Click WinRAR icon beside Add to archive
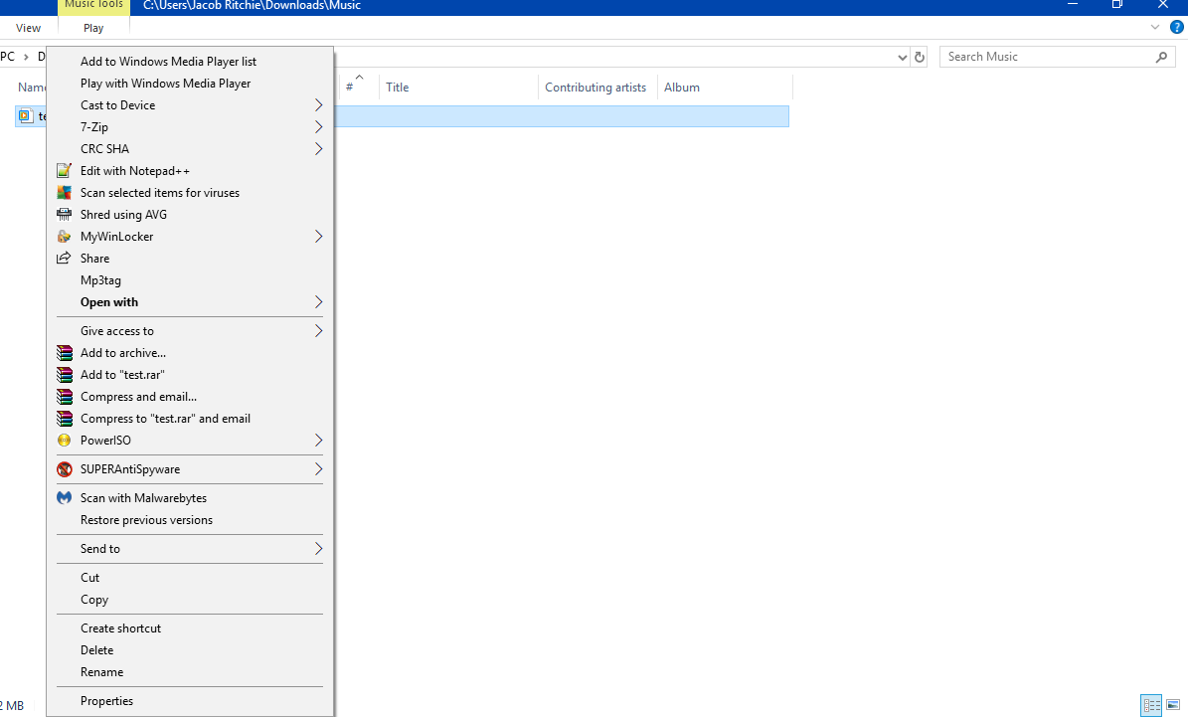The width and height of the screenshot is (1188, 717). click(x=65, y=352)
